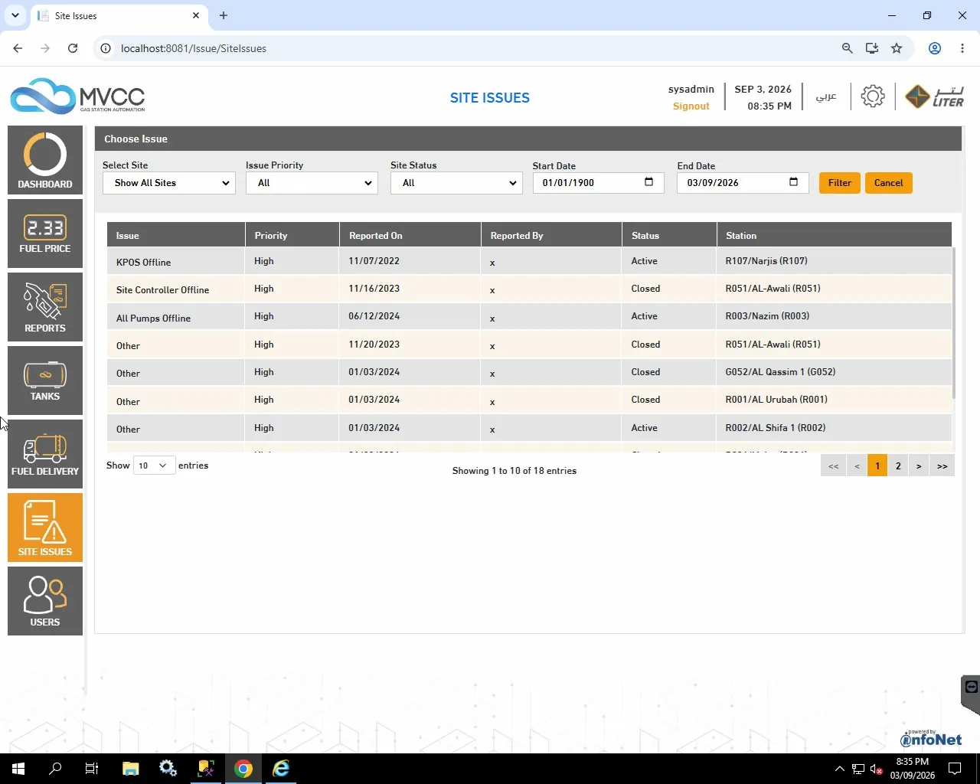Screen dimensions: 980x784
Task: Open Start Date calendar picker icon
Action: tap(648, 182)
